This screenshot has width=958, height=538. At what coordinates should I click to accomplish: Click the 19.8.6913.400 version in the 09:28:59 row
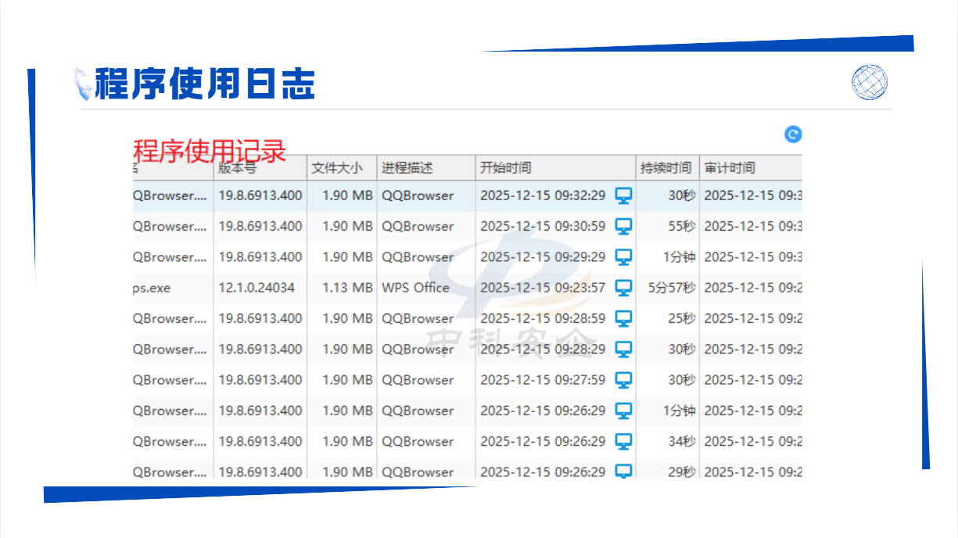coord(260,318)
